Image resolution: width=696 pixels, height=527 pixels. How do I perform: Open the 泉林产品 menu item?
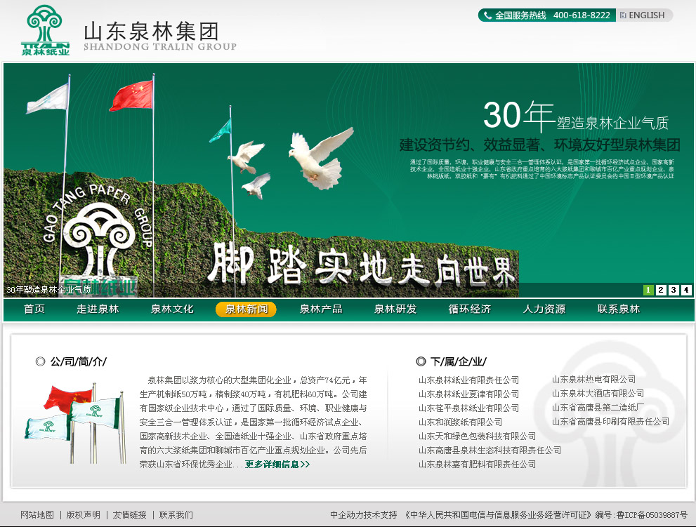click(x=321, y=309)
